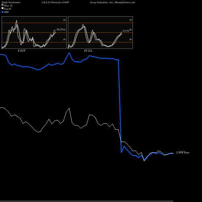Click the 20 level label in FAST chart
Image resolution: width=202 pixels, height=202 pixels.
coord(64,39)
